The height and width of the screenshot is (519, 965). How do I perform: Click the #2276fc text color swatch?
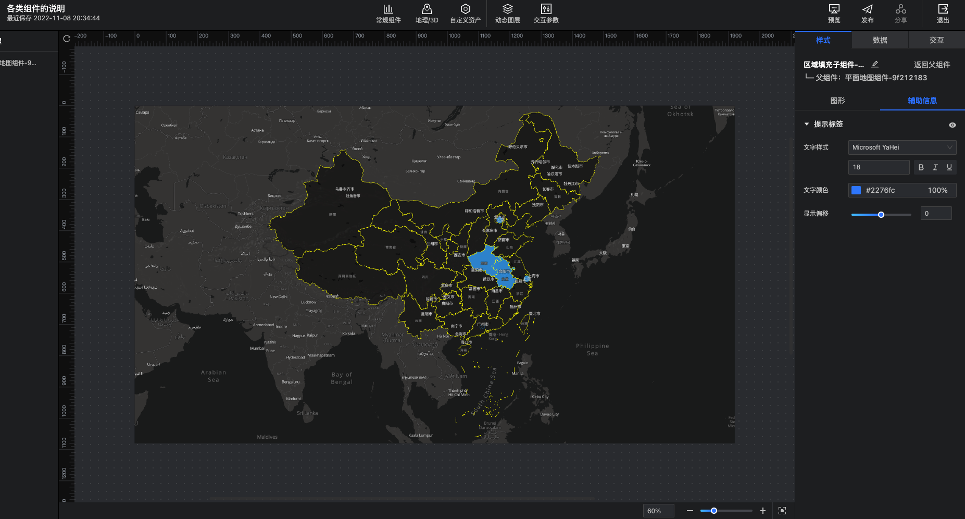pyautogui.click(x=856, y=190)
